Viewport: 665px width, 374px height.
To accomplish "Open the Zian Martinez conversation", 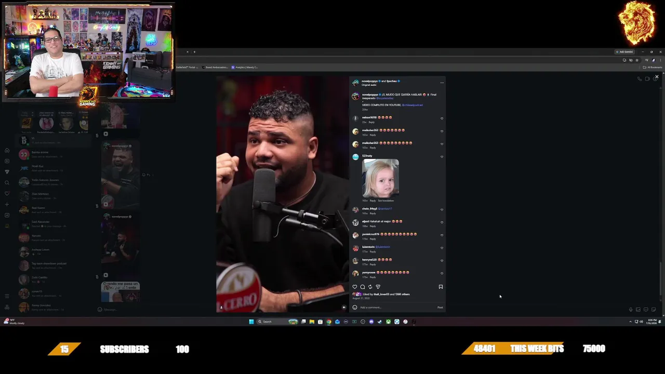I will pos(55,196).
